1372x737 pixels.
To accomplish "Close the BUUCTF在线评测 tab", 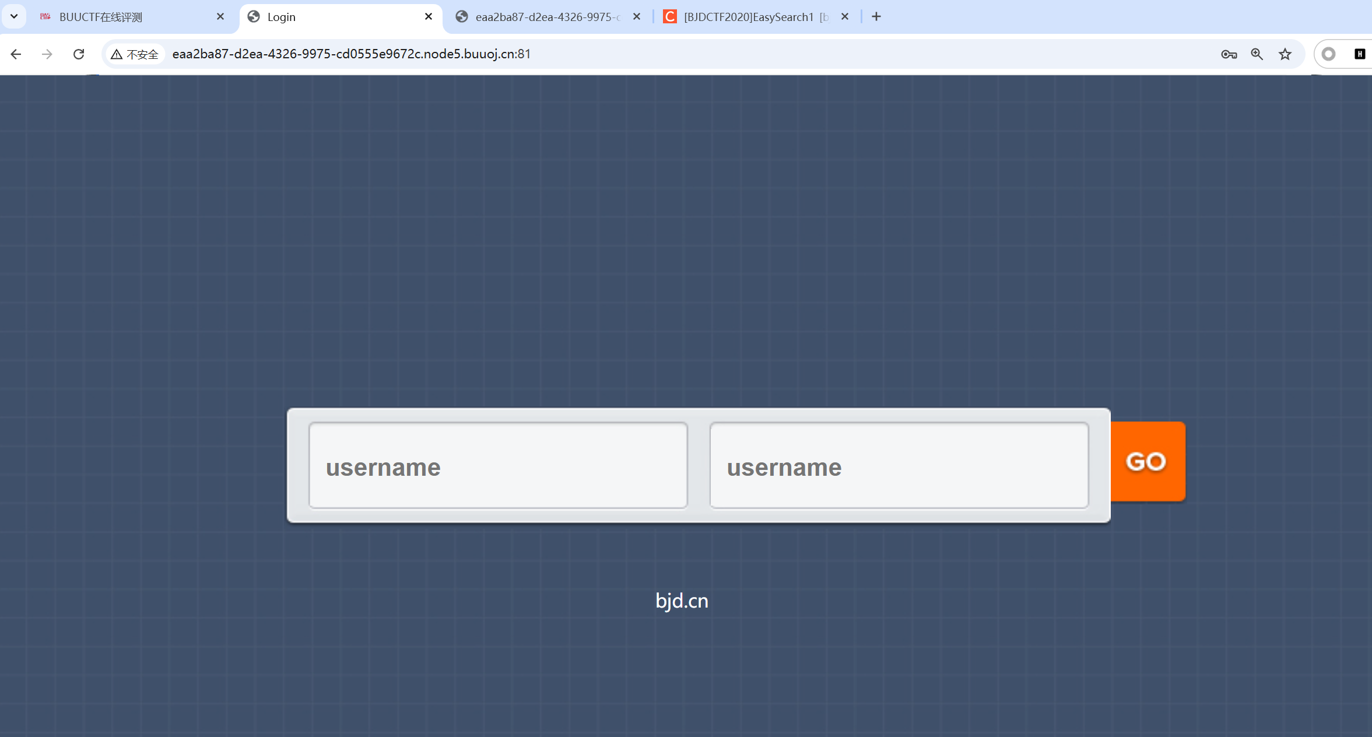I will click(x=220, y=16).
